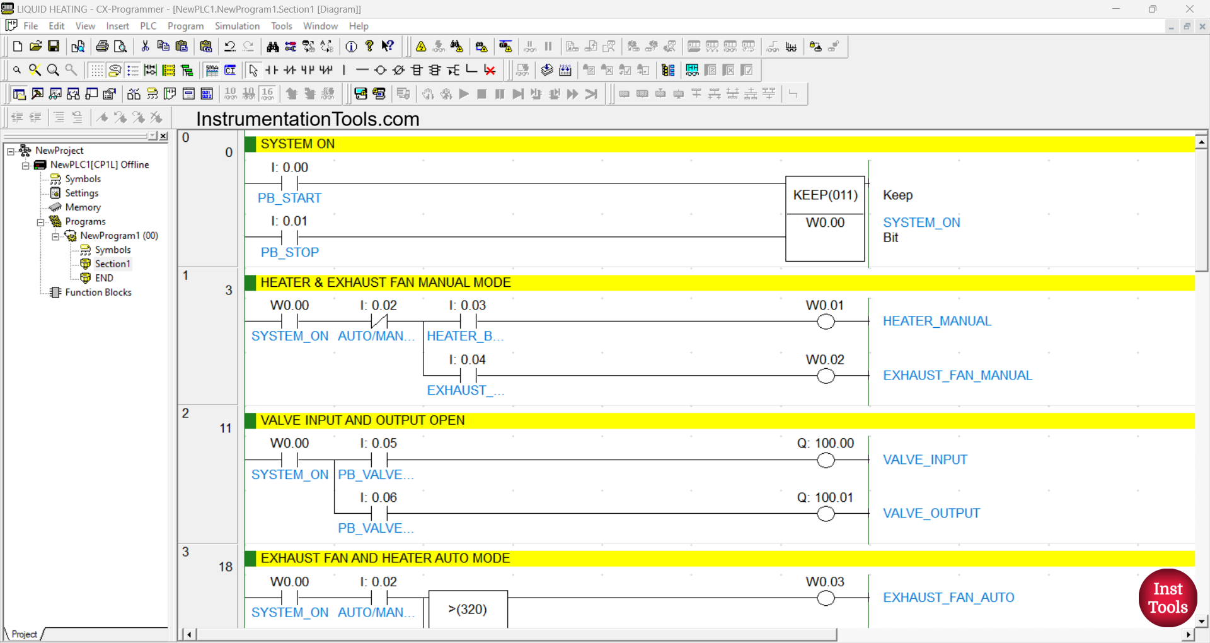
Task: Click the Find binoculars icon
Action: point(272,47)
